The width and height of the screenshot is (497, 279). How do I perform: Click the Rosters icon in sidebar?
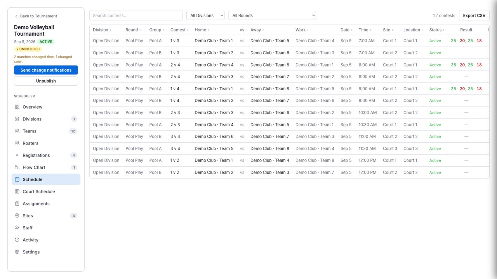pyautogui.click(x=17, y=143)
